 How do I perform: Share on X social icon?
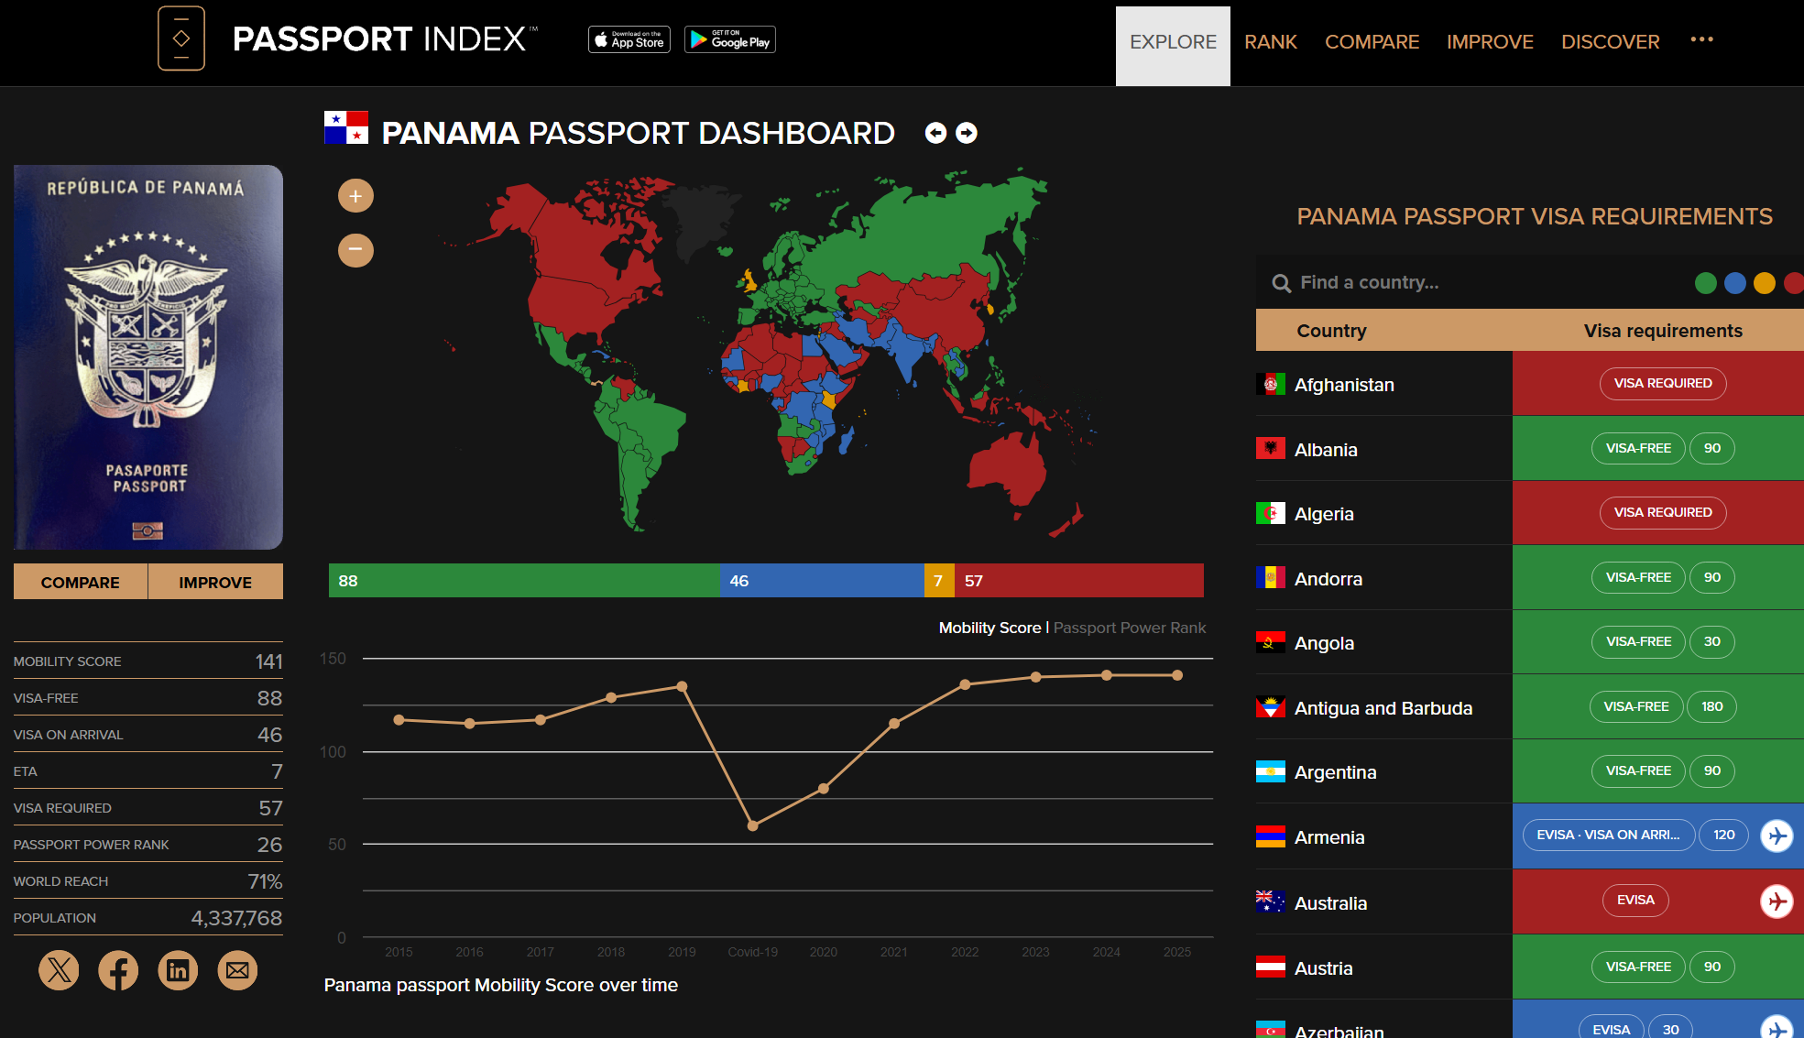[x=59, y=970]
